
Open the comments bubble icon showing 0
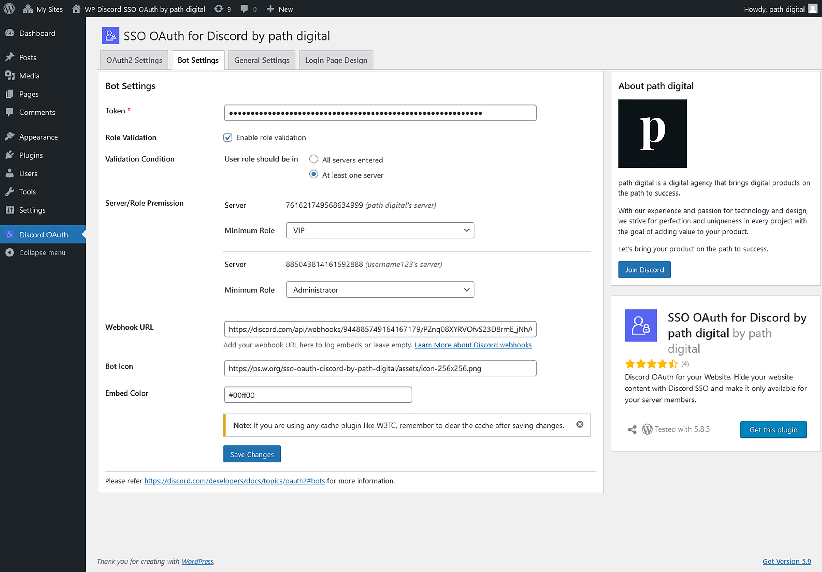point(244,9)
